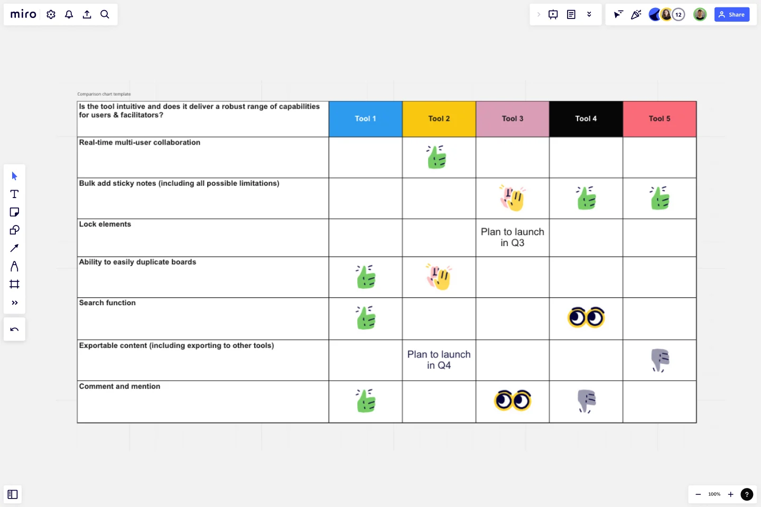The height and width of the screenshot is (507, 761).
Task: Click the Share button
Action: click(732, 14)
